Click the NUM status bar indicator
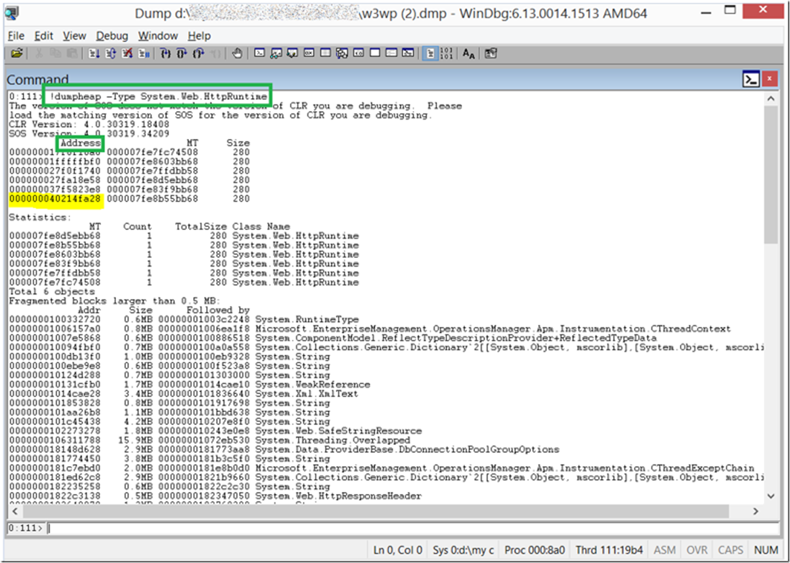Viewport: 790px width, 563px height. tap(766, 550)
